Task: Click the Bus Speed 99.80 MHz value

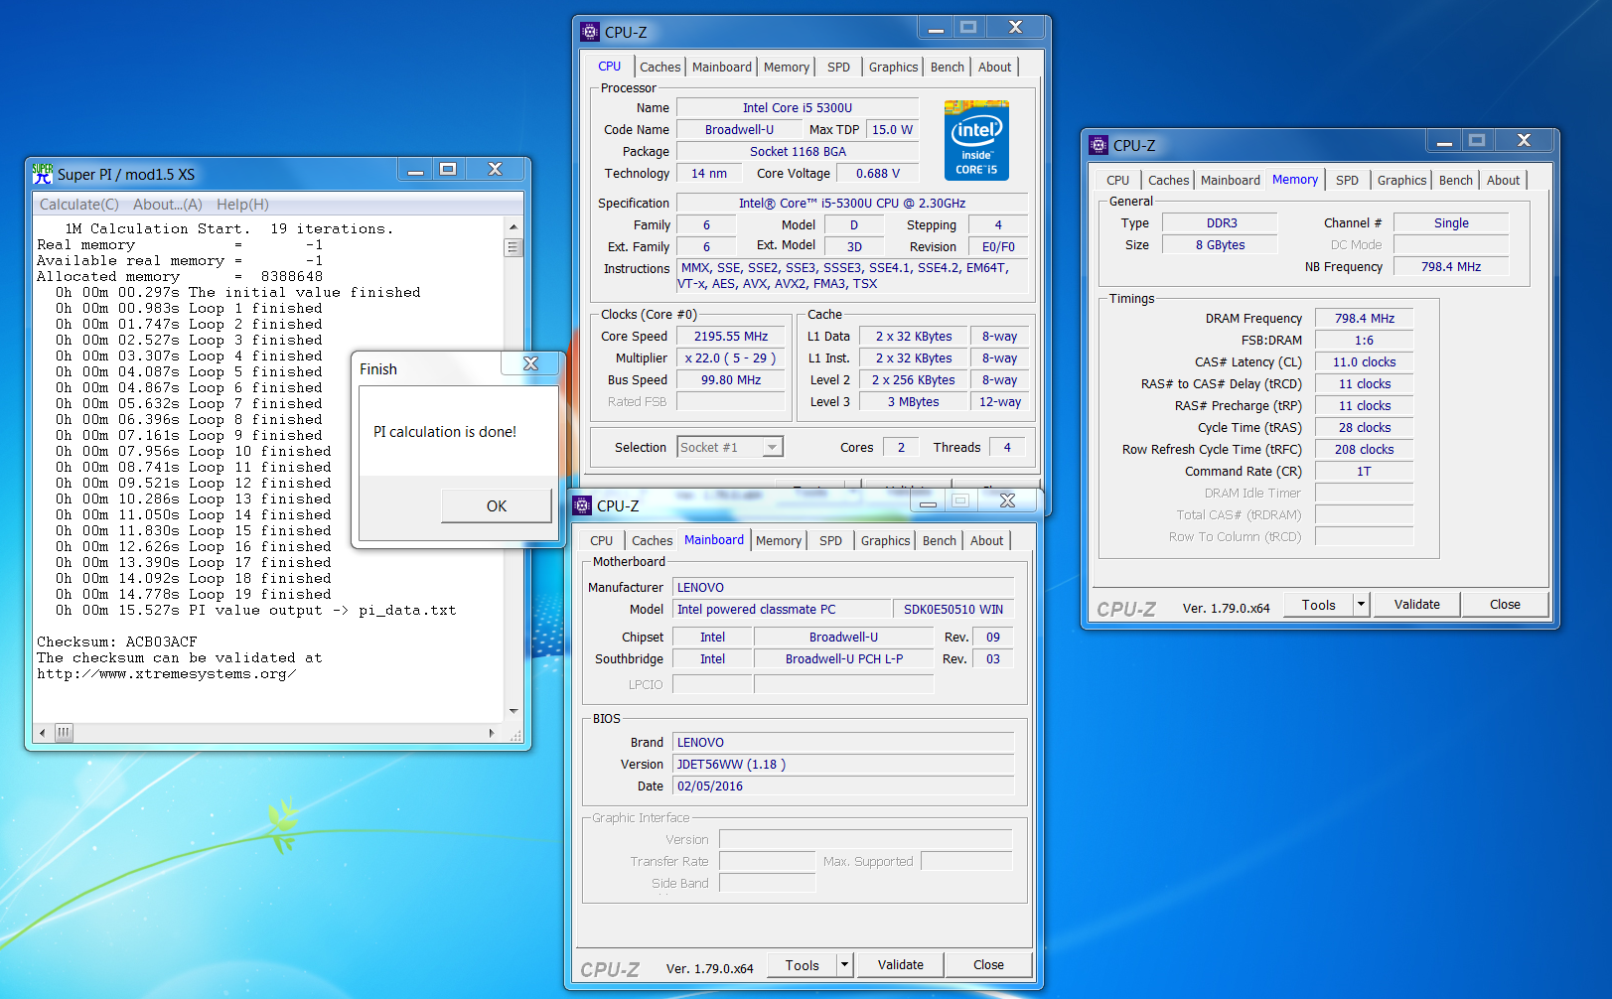Action: pos(731,380)
